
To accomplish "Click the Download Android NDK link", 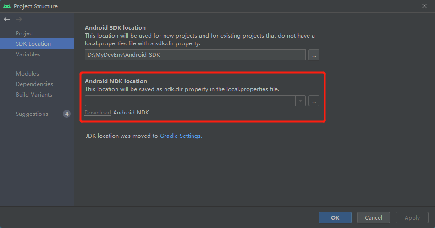I will pos(98,113).
